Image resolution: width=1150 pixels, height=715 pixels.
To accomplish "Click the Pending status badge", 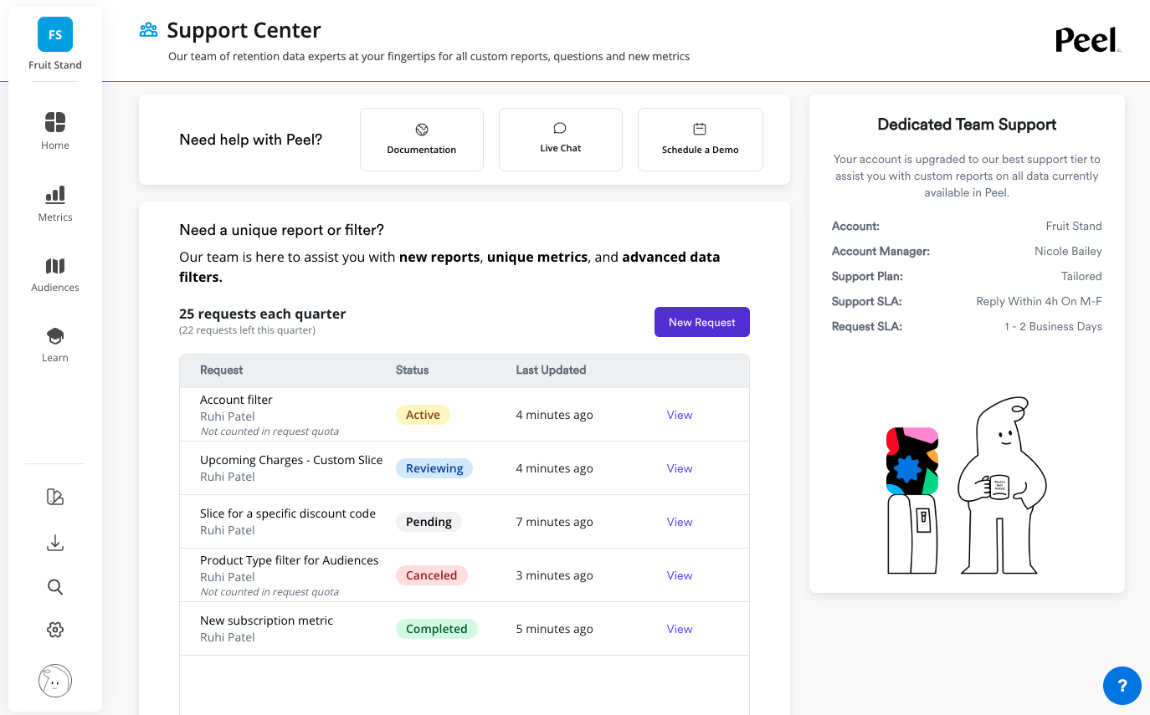I will coord(429,522).
